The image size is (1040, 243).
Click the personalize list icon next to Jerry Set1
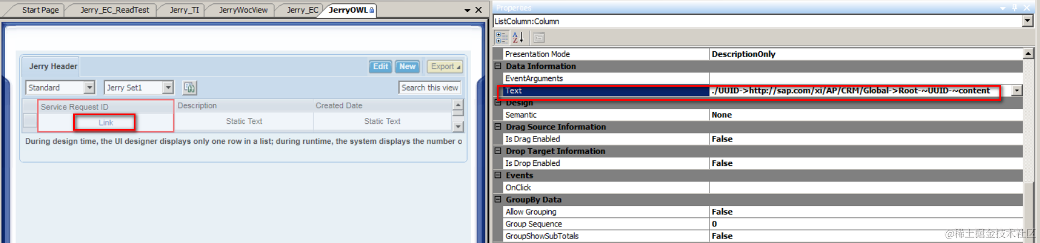[189, 87]
